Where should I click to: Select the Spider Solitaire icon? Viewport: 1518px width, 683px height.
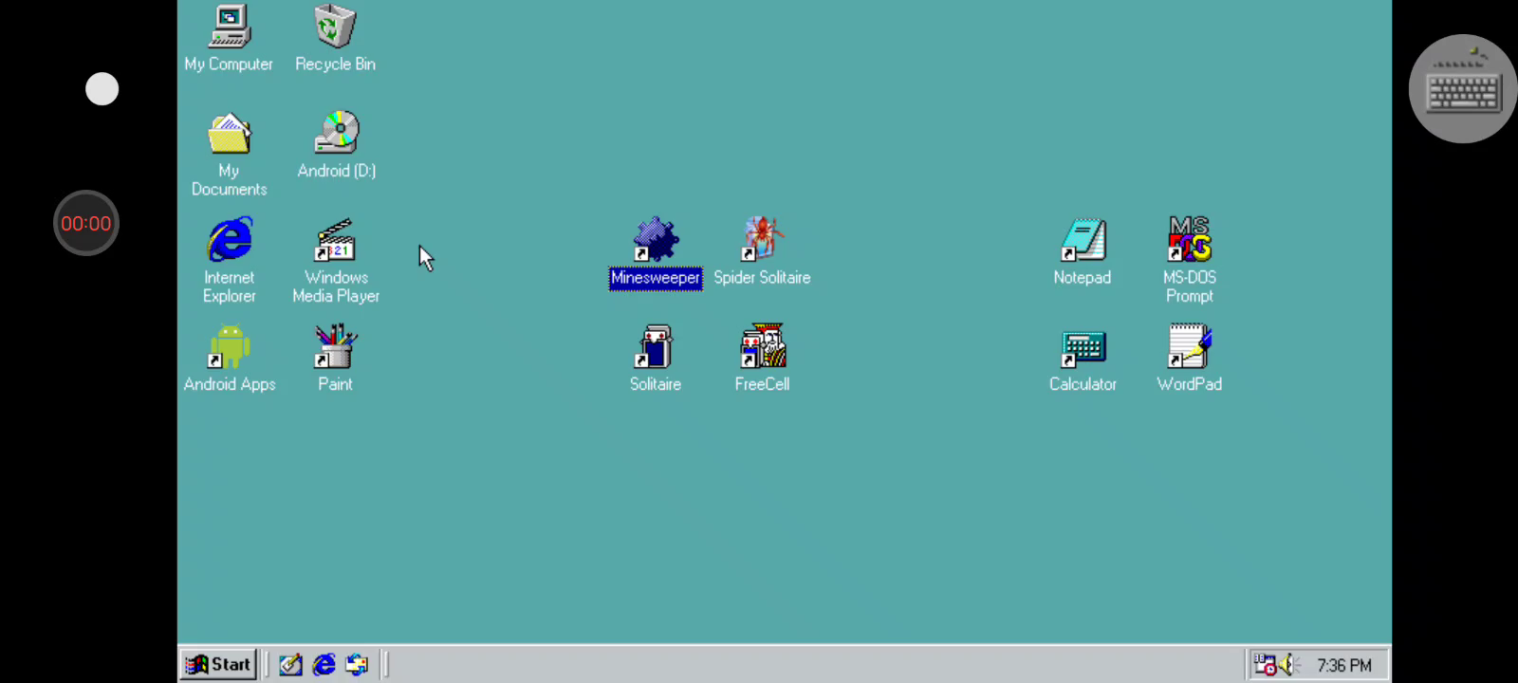pyautogui.click(x=762, y=241)
